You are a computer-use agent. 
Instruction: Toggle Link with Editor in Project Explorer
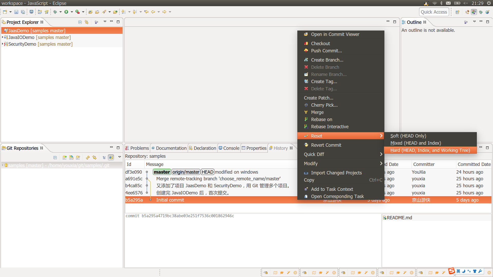tap(87, 22)
